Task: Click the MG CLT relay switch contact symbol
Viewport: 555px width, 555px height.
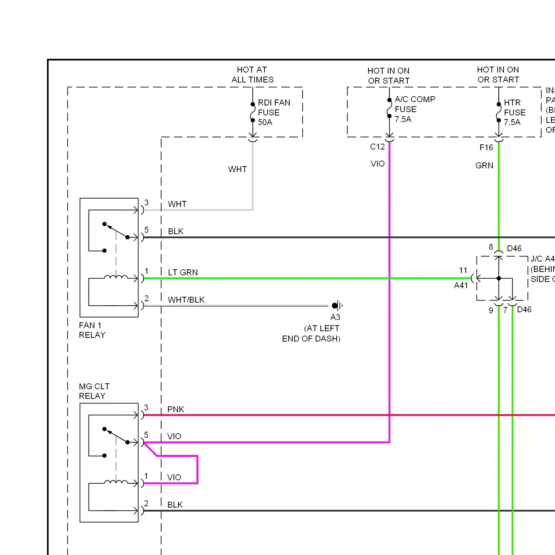Action: [x=116, y=442]
